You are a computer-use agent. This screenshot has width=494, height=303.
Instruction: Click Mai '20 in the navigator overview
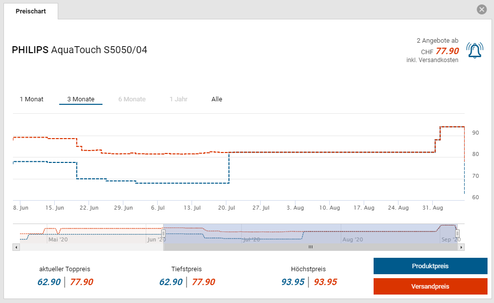click(x=58, y=239)
